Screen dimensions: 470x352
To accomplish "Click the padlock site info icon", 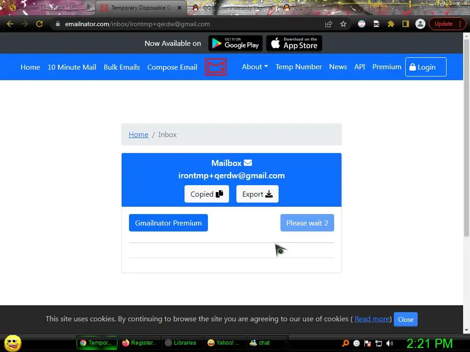I will point(58,24).
